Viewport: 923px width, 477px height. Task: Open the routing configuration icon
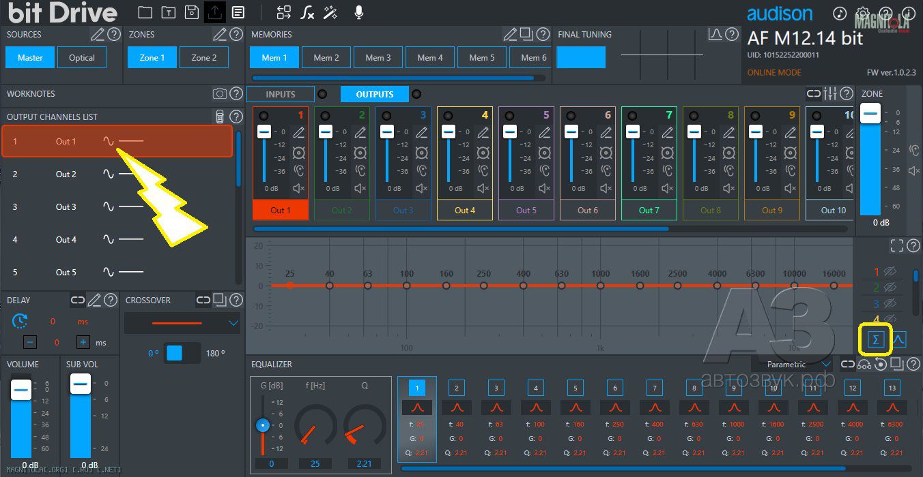284,12
